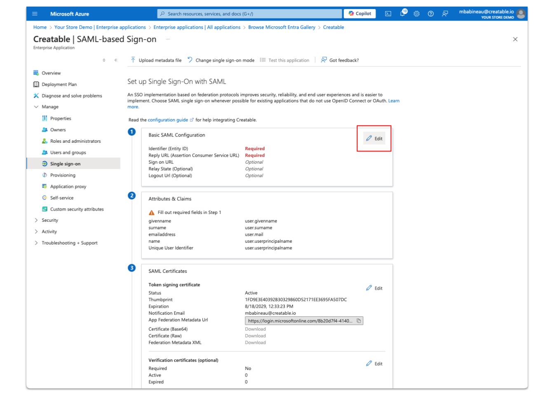Viewport: 554px width, 395px height.
Task: Select Single sign-on in sidebar
Action: click(73, 164)
